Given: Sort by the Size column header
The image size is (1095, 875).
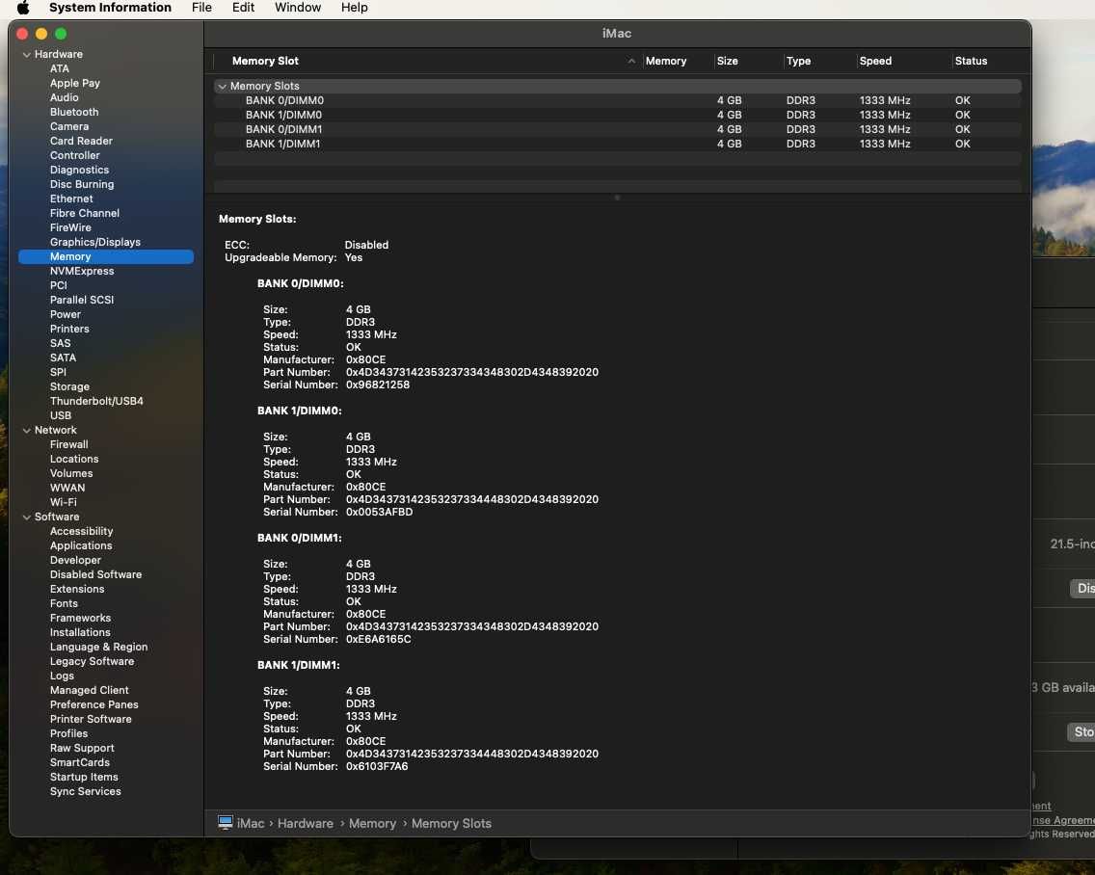Looking at the screenshot, I should tap(727, 61).
